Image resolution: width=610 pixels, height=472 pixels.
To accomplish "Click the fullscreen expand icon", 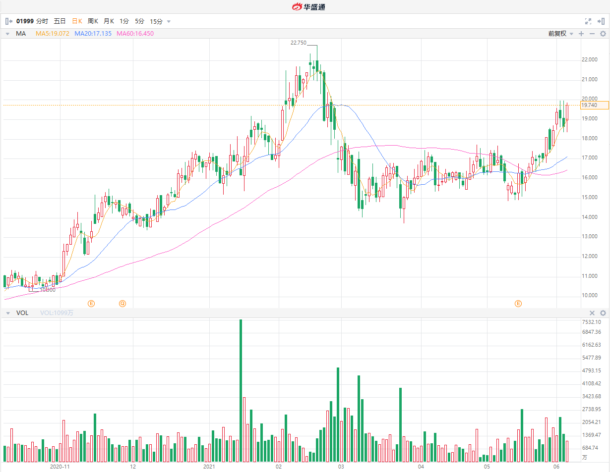I will pos(588,21).
